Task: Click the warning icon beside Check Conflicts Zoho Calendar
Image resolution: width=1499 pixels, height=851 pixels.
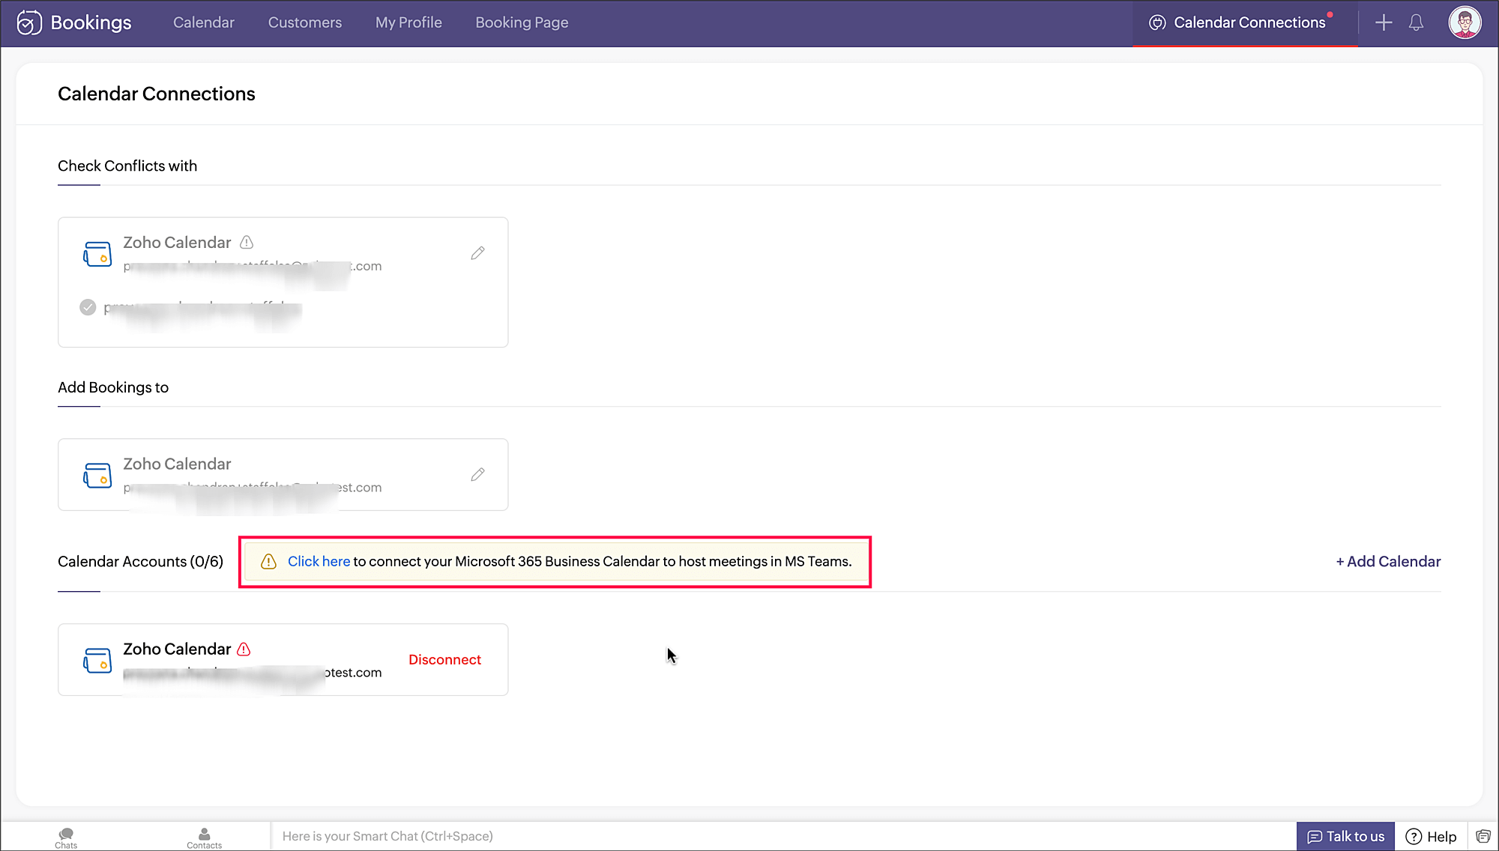Action: [x=247, y=242]
